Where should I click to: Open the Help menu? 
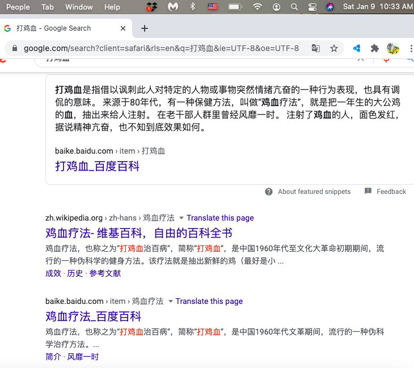point(112,7)
